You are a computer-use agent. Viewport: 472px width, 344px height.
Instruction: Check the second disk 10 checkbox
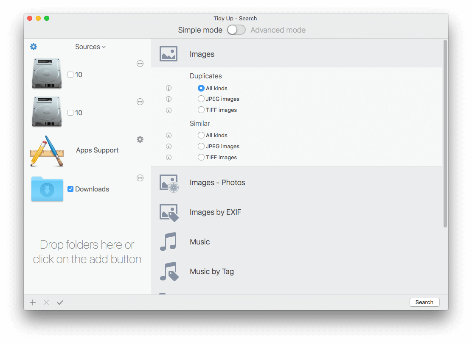tap(70, 113)
